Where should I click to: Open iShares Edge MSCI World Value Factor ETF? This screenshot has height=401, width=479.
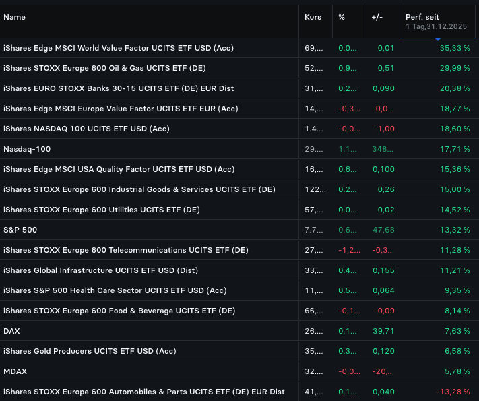[119, 48]
